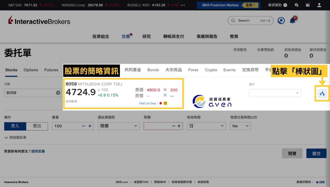Viewport: 330px width, 187px height.
Task: Open the IBot circular assistant icon
Action: point(281,21)
